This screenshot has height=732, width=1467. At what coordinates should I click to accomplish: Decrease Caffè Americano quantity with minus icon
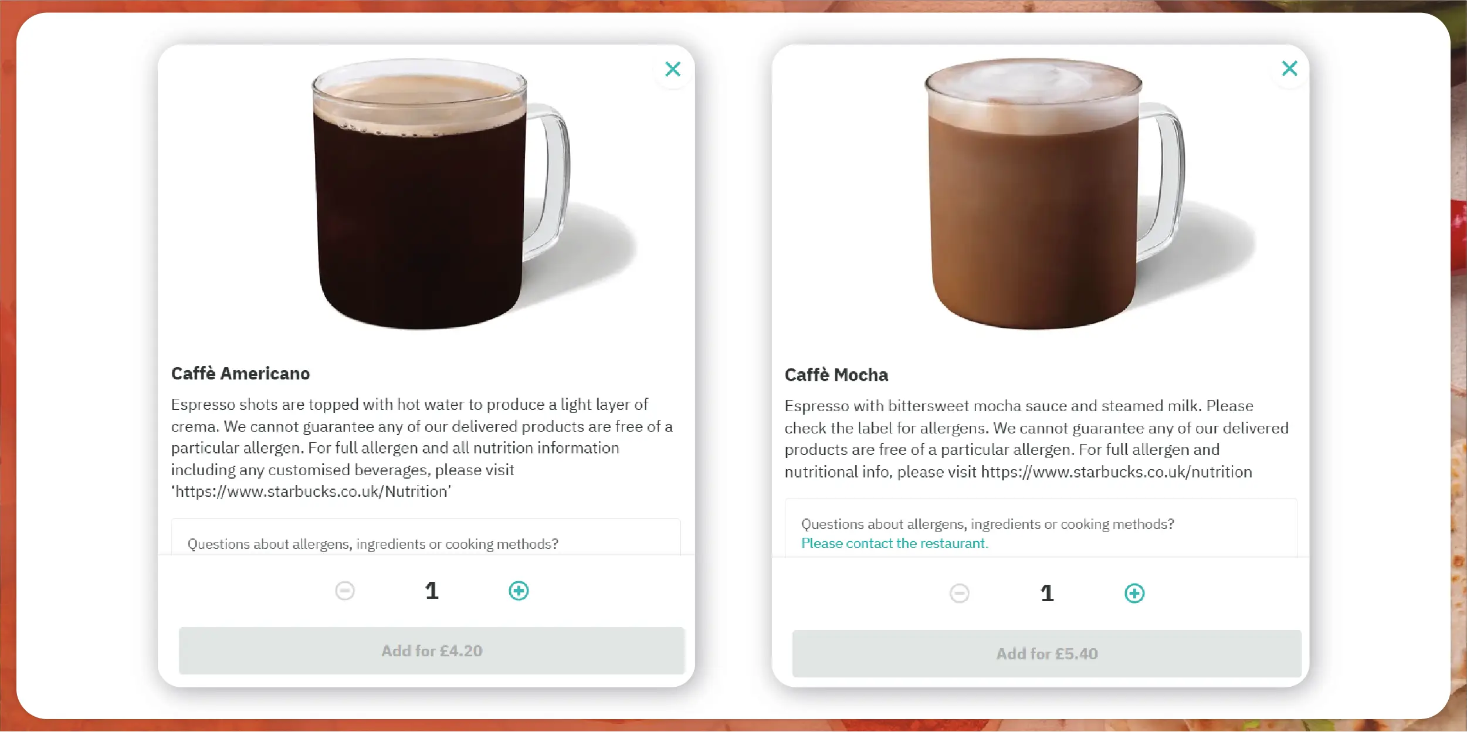click(x=345, y=591)
